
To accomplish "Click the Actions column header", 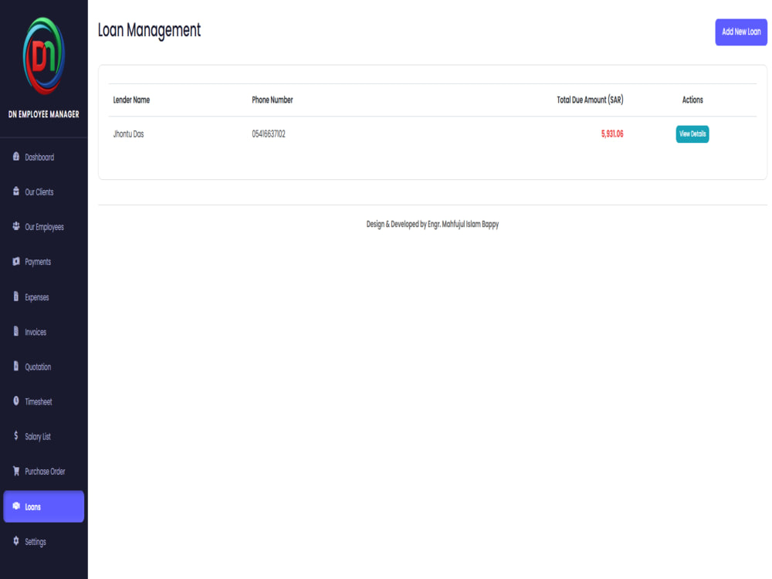I will [692, 100].
